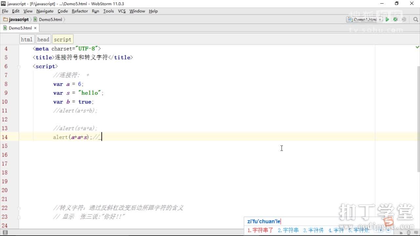The image size is (420, 236).
Task: Click the Demo5.html file icon in navigation bar
Action: pos(35,19)
